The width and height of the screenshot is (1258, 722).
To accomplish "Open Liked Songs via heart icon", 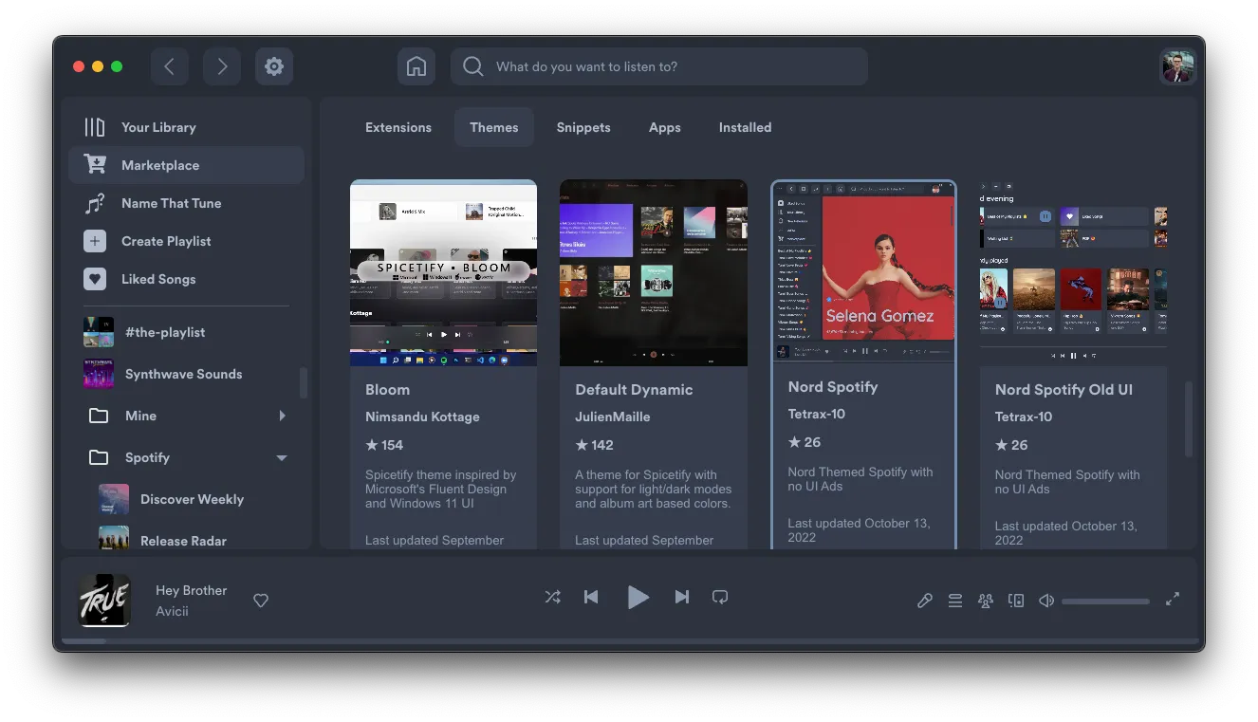I will click(x=95, y=279).
